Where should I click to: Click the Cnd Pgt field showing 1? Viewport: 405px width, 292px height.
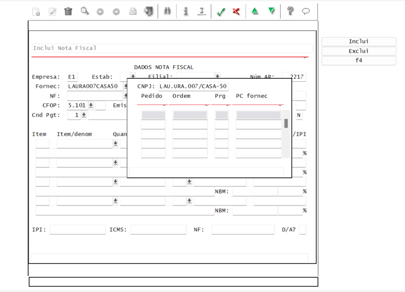pyautogui.click(x=74, y=115)
